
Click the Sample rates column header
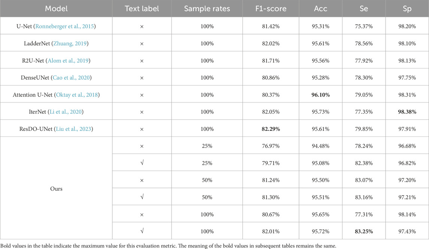click(x=207, y=9)
